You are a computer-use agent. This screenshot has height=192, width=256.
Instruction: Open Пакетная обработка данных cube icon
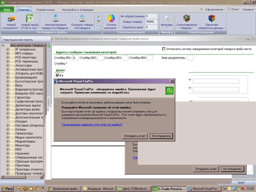pos(211,18)
